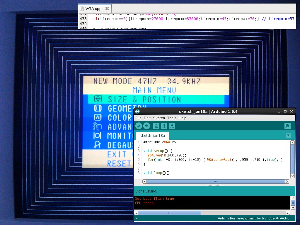Save the sketch with the Save toolbar icon
This screenshot has width=300, height=225.
pyautogui.click(x=172, y=126)
